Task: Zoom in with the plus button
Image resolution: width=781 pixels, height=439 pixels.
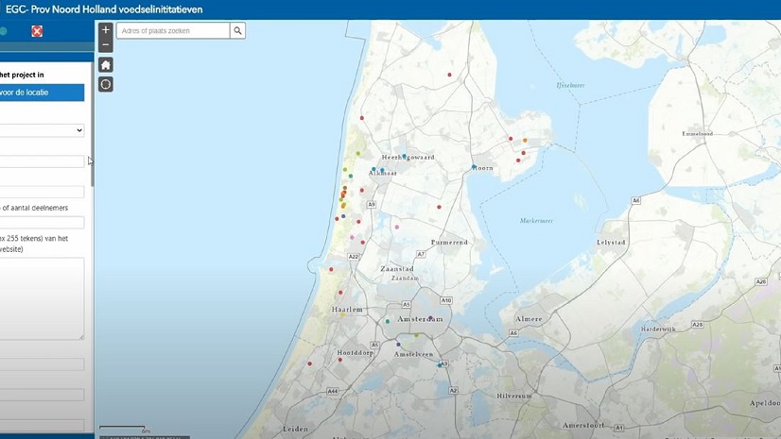Action: pos(106,30)
